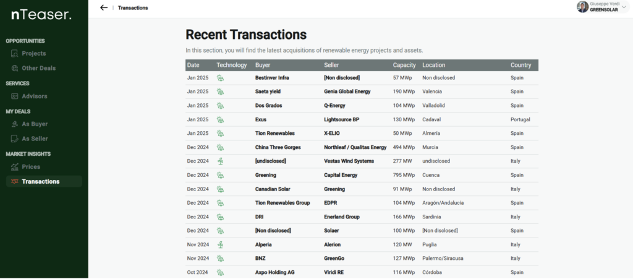The height and width of the screenshot is (279, 633).
Task: Click 795 MWp capacity value
Action: point(404,175)
